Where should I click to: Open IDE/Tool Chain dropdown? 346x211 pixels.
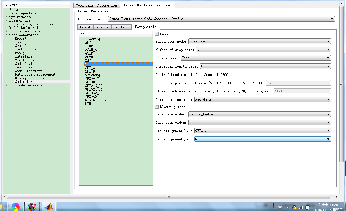(221, 19)
